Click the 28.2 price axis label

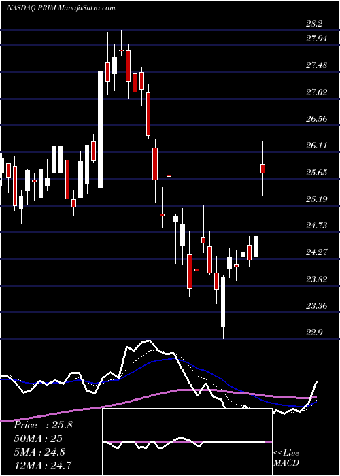click(x=314, y=24)
